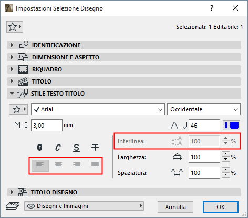Select justified text alignment
248x218 pixels.
[95, 165]
